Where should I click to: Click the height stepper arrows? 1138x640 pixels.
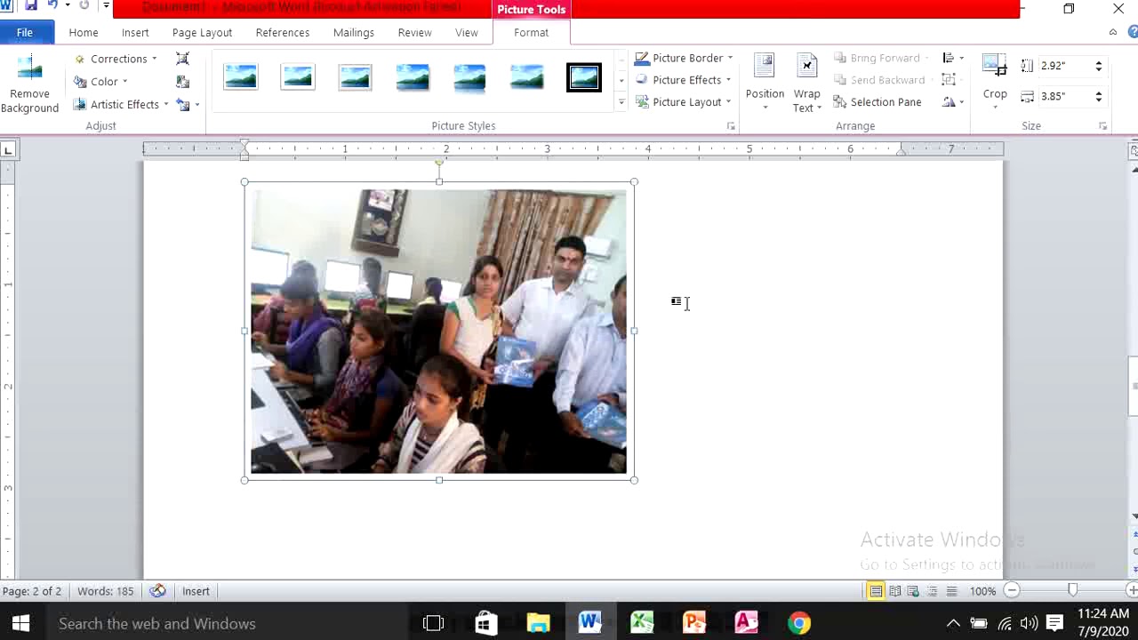tap(1099, 66)
